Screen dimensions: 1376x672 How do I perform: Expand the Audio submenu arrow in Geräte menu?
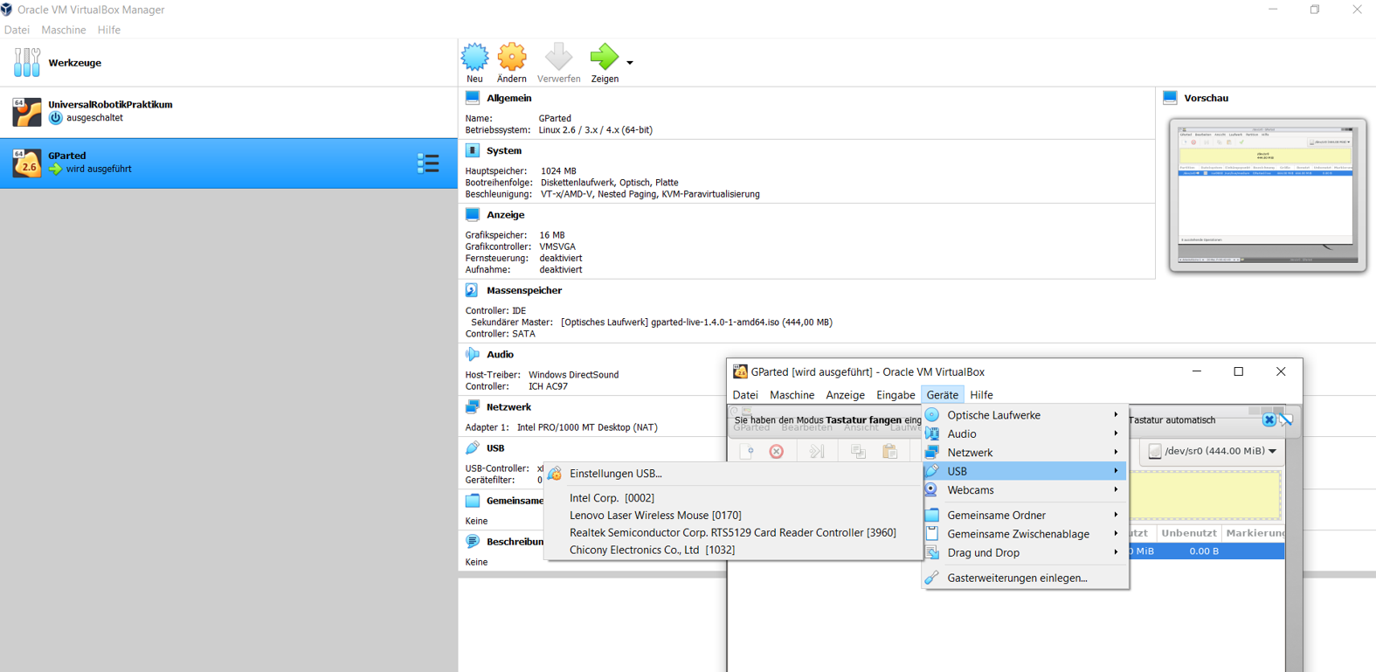(1116, 433)
